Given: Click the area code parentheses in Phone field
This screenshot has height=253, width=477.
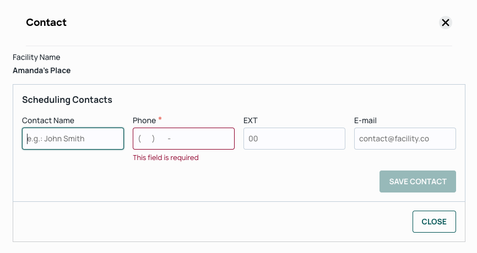Looking at the screenshot, I should (x=147, y=139).
